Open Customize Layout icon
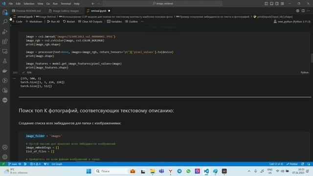The image size is (313, 176). pos(282,3)
